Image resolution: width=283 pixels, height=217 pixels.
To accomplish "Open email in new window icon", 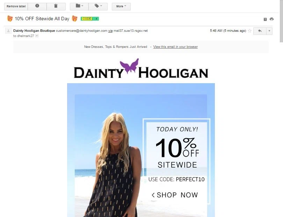I will pyautogui.click(x=265, y=19).
